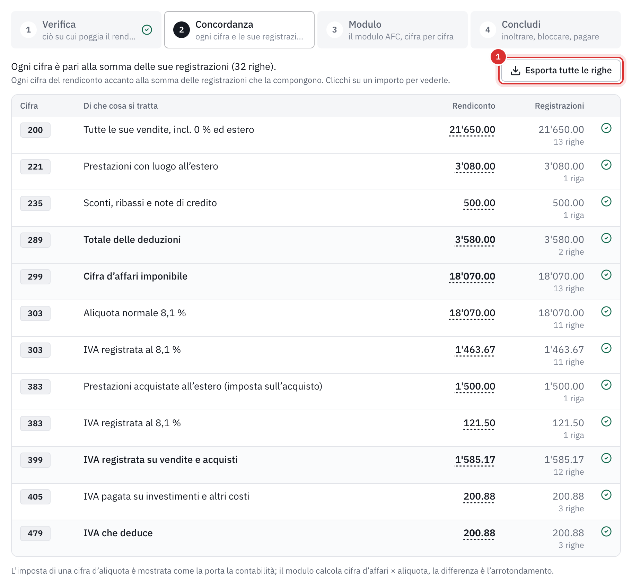
Task: Click Esporta tutte le righe button
Action: 561,71
